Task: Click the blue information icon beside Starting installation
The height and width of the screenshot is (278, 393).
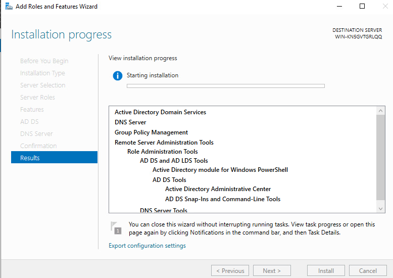Action: pos(118,75)
